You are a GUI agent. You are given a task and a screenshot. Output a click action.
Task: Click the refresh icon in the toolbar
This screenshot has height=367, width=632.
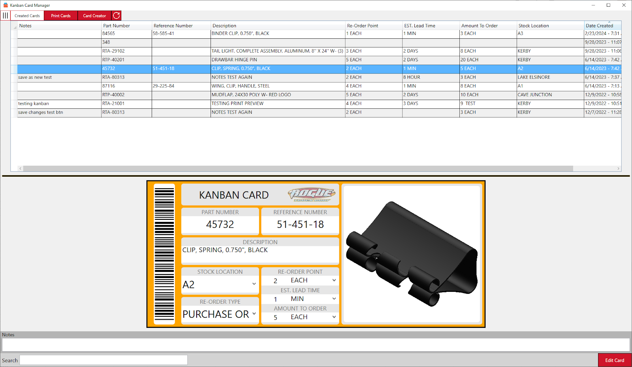(x=117, y=16)
